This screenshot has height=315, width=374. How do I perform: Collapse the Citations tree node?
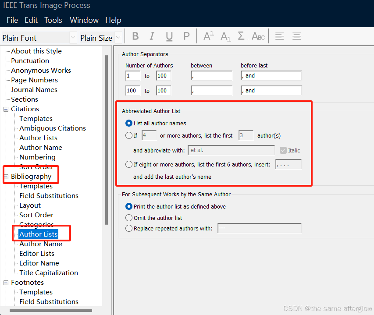pyautogui.click(x=6, y=109)
